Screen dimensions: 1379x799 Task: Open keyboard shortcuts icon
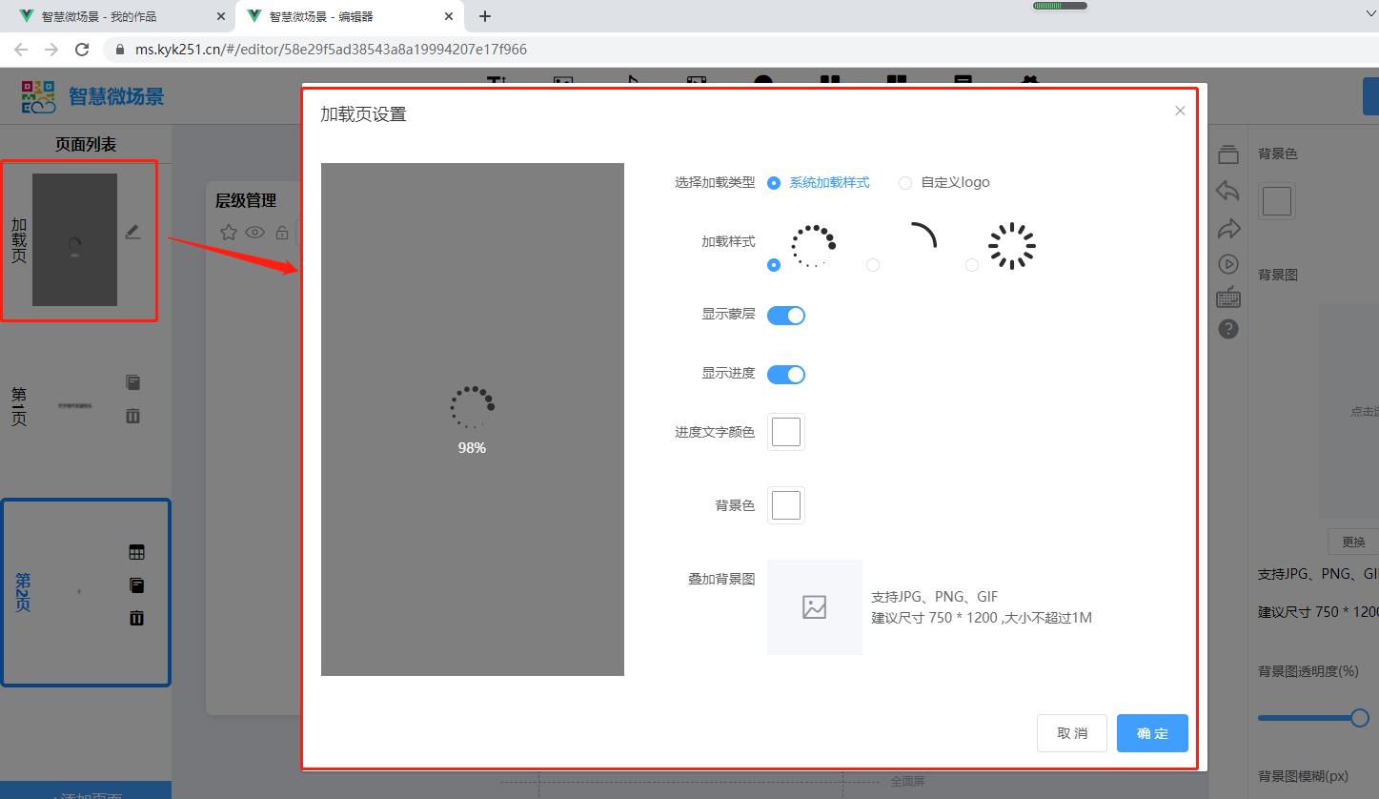click(x=1228, y=297)
